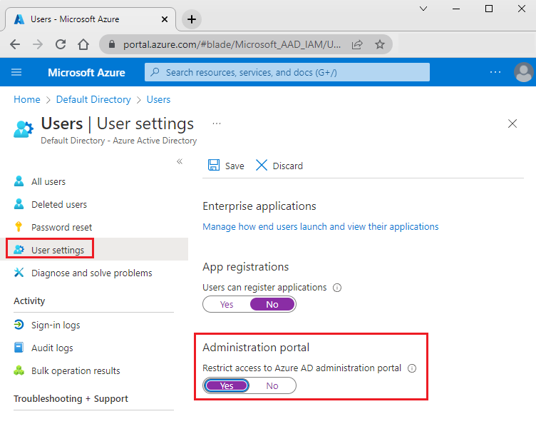Click the browser home icon

pos(83,44)
